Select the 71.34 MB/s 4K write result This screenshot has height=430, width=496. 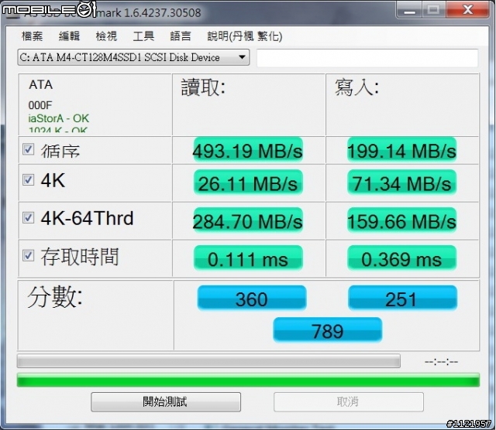tap(401, 183)
